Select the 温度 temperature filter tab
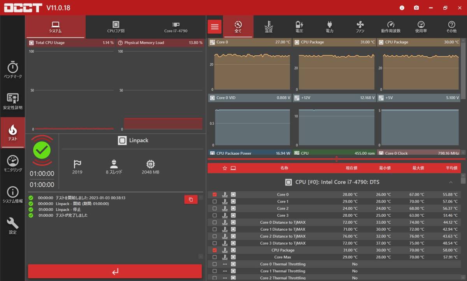 point(269,27)
